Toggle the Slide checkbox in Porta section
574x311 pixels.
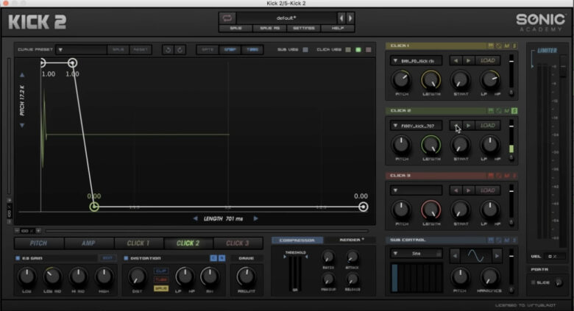[x=534, y=282]
